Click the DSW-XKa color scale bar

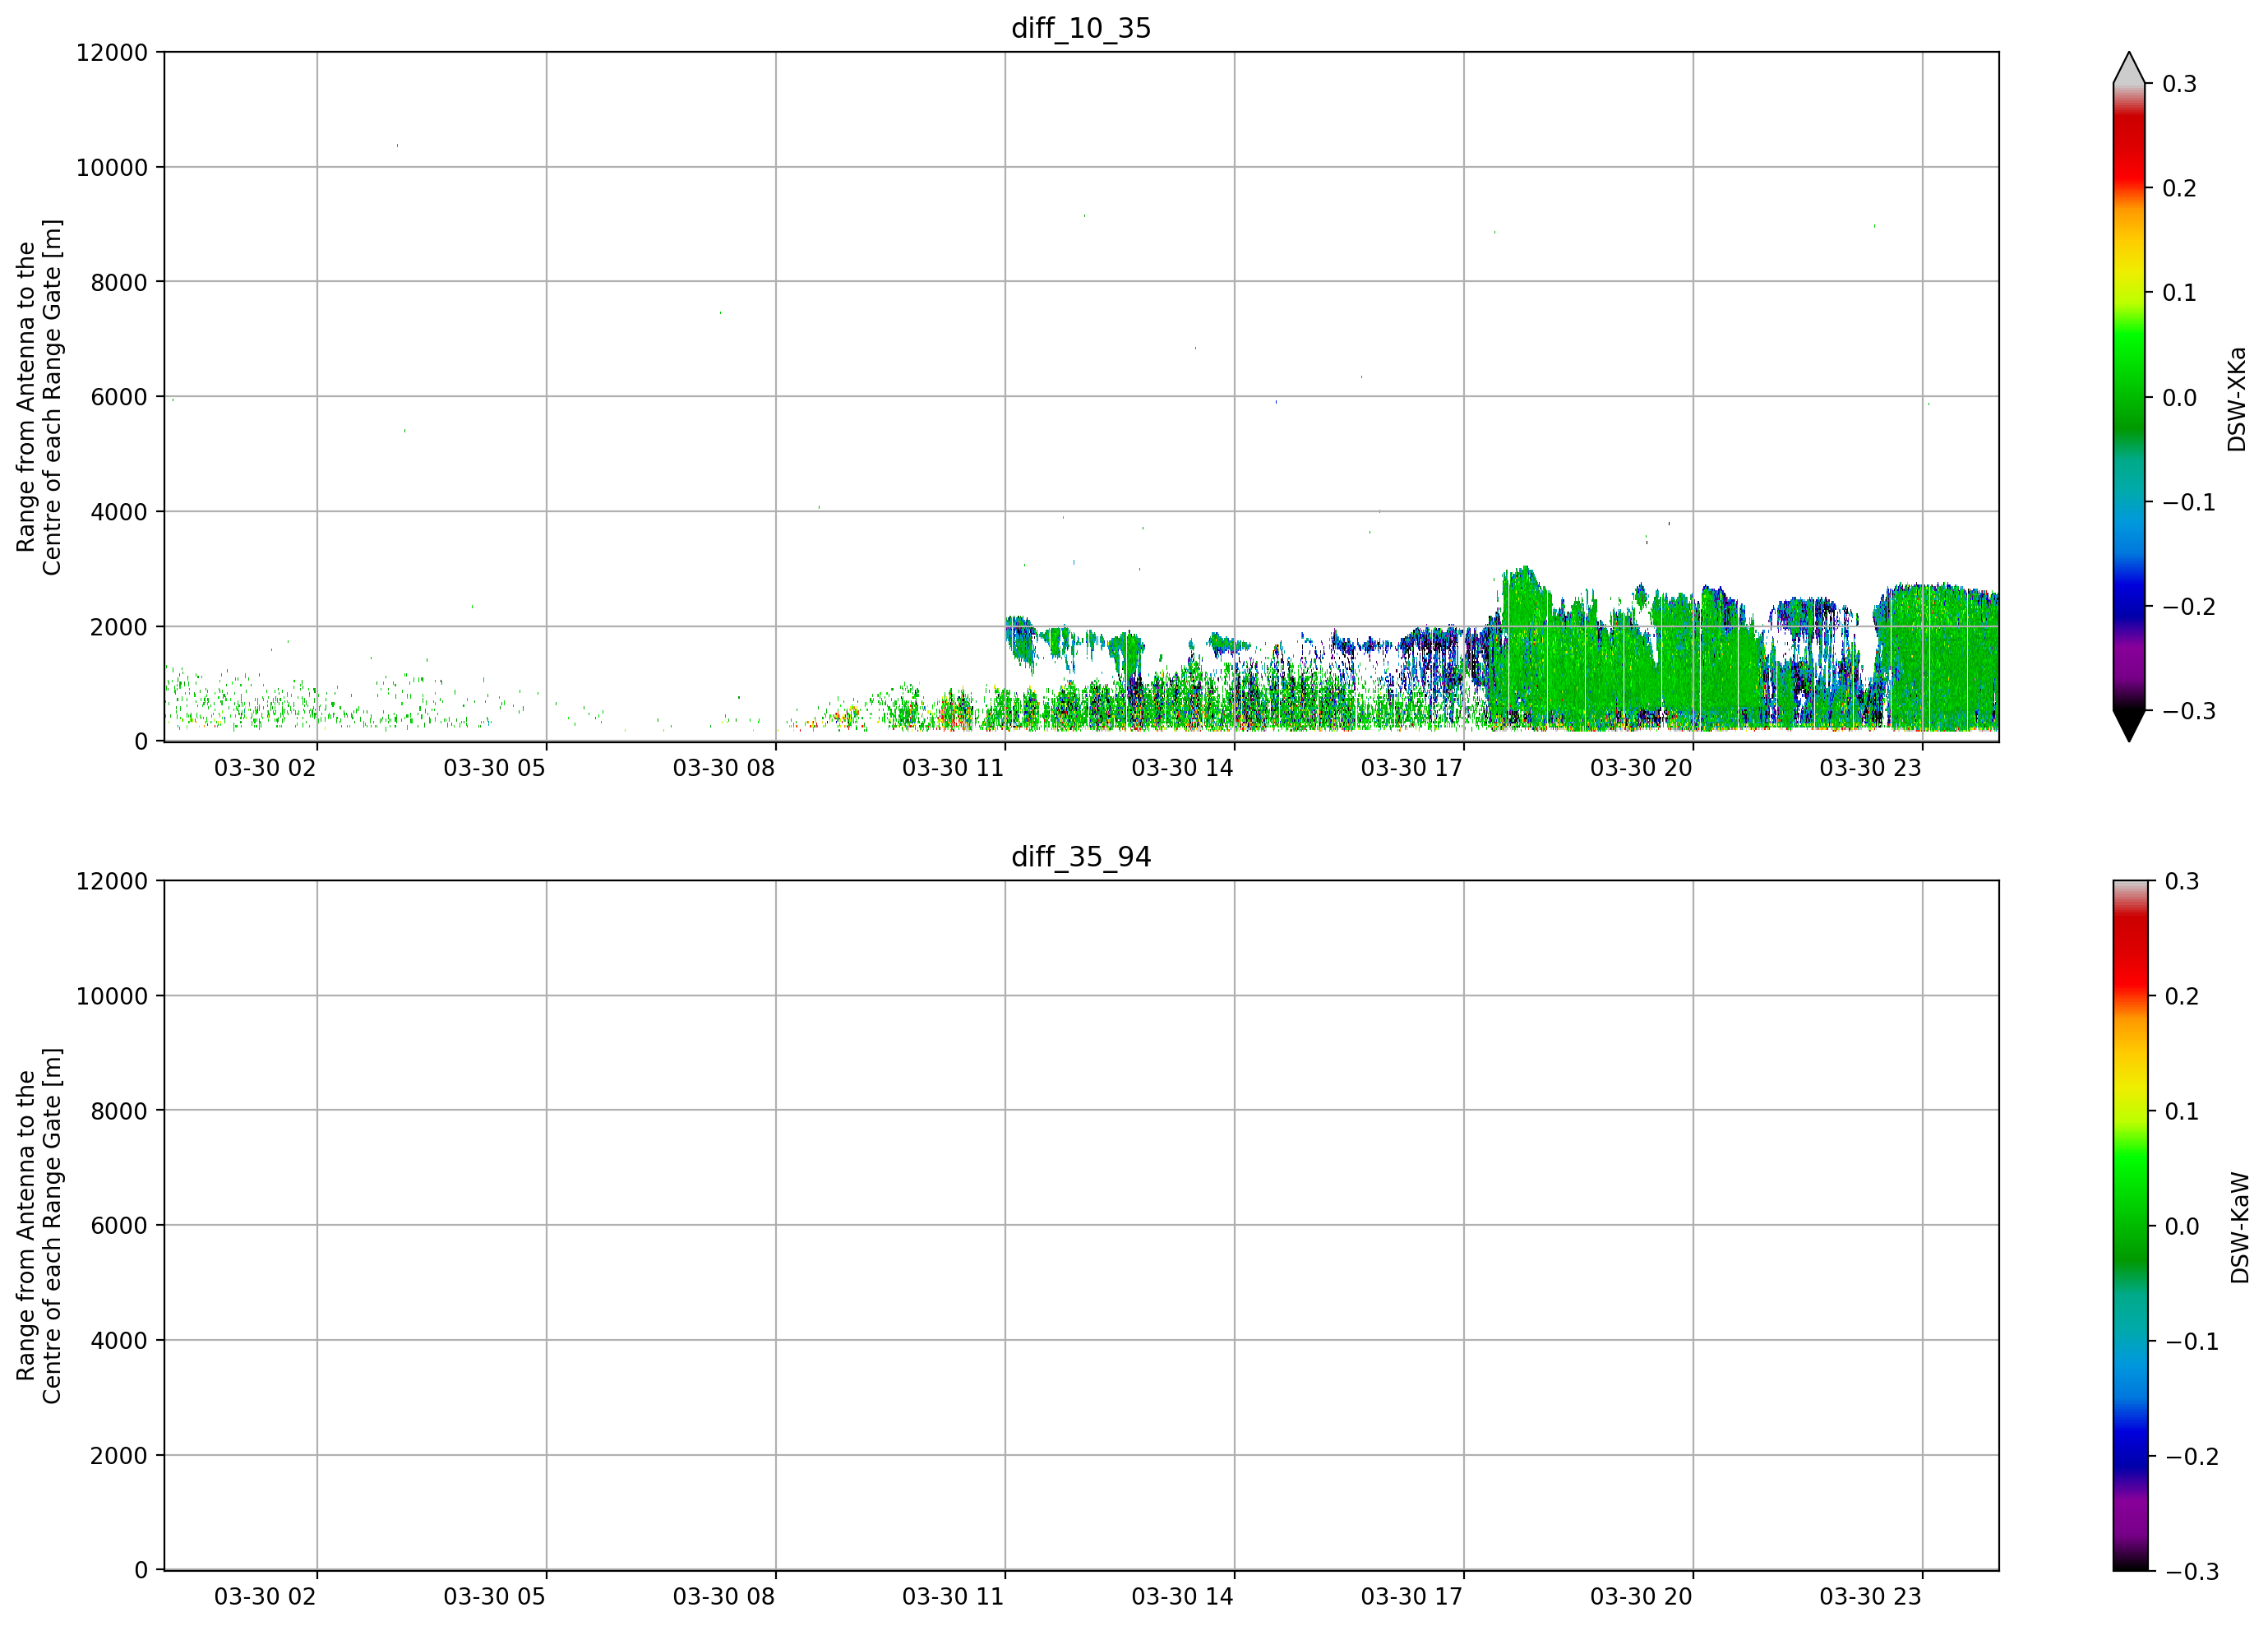click(2129, 397)
